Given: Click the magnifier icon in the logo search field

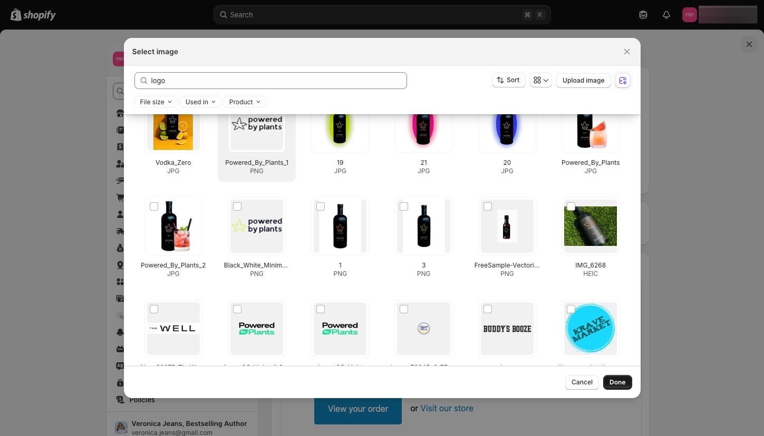Looking at the screenshot, I should click(x=143, y=81).
